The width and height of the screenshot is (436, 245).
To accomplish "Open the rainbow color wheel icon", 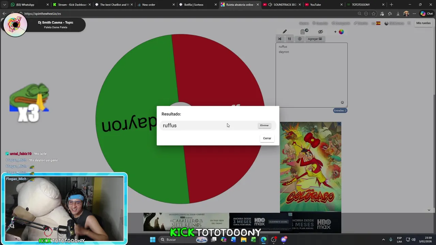I will coord(341,32).
